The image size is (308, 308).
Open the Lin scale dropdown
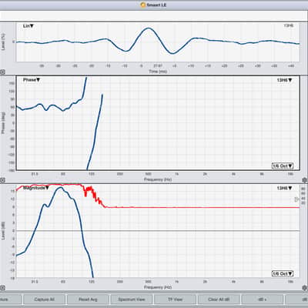[28, 26]
